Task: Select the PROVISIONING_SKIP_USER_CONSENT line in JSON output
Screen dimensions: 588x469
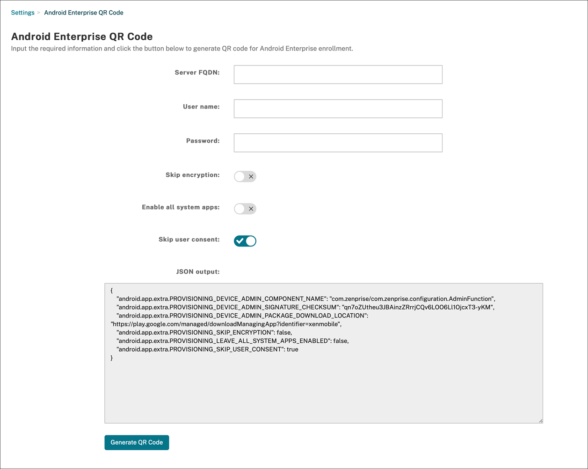Action: [207, 349]
